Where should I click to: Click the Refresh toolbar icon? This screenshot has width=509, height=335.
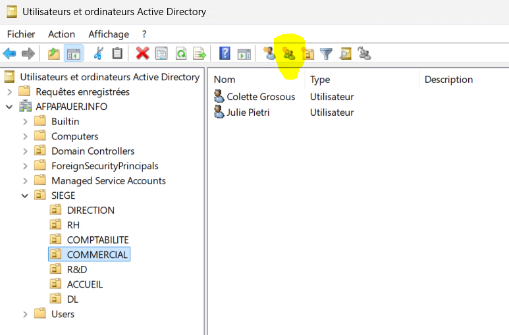coord(180,54)
